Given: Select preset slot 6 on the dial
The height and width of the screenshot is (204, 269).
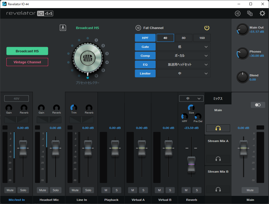Looking at the screenshot, I should 96,76.
